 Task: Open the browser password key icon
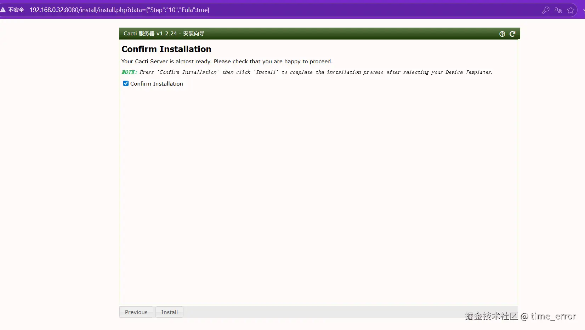point(546,10)
